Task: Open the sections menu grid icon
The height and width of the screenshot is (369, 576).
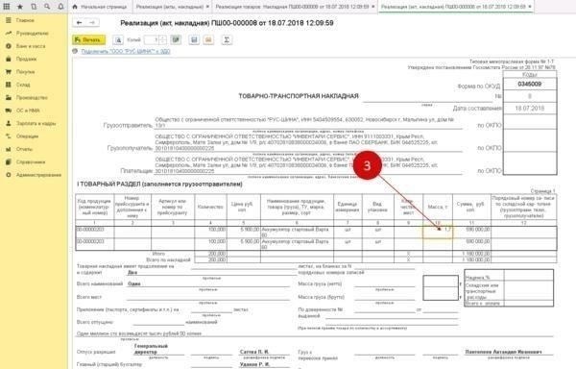Action: [x=7, y=7]
